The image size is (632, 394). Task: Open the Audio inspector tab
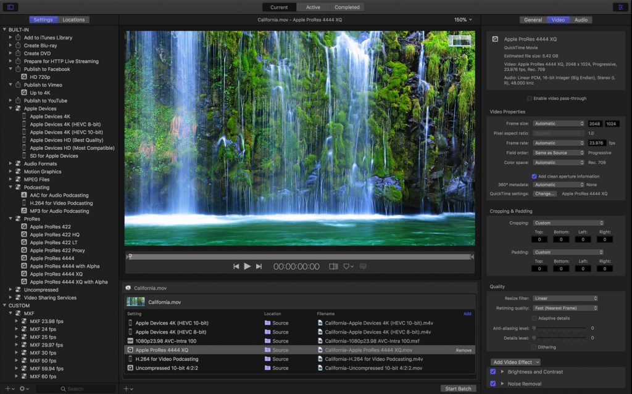tap(581, 20)
